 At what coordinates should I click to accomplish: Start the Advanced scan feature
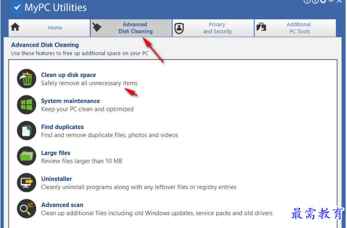click(x=62, y=205)
